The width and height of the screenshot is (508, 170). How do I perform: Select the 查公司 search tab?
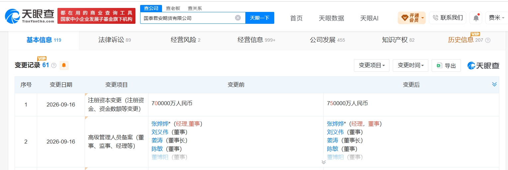click(x=151, y=8)
